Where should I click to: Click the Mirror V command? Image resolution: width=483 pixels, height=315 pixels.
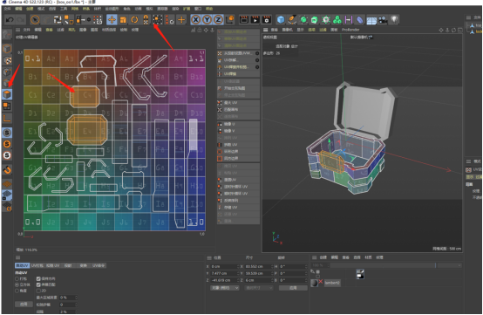tap(238, 131)
